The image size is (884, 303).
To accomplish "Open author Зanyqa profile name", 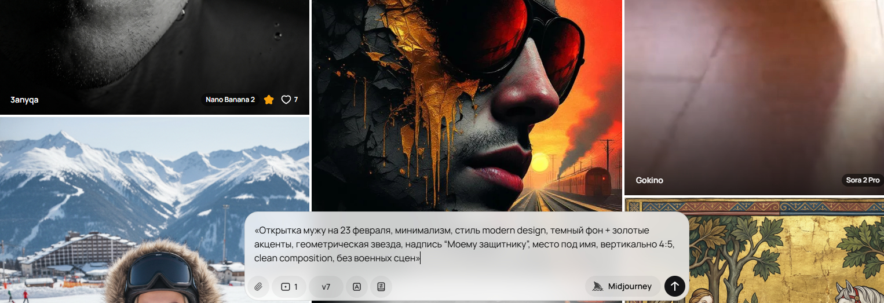I will click(x=24, y=100).
